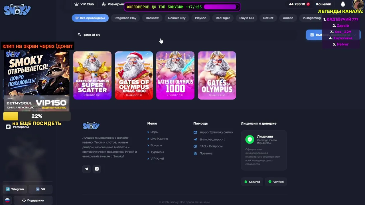365x205 pixels.
Task: Filter by Pushgaming provider
Action: tap(312, 18)
